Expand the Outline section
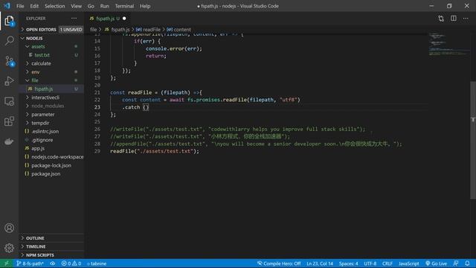Viewport: 476px width, 268px height. point(35,238)
